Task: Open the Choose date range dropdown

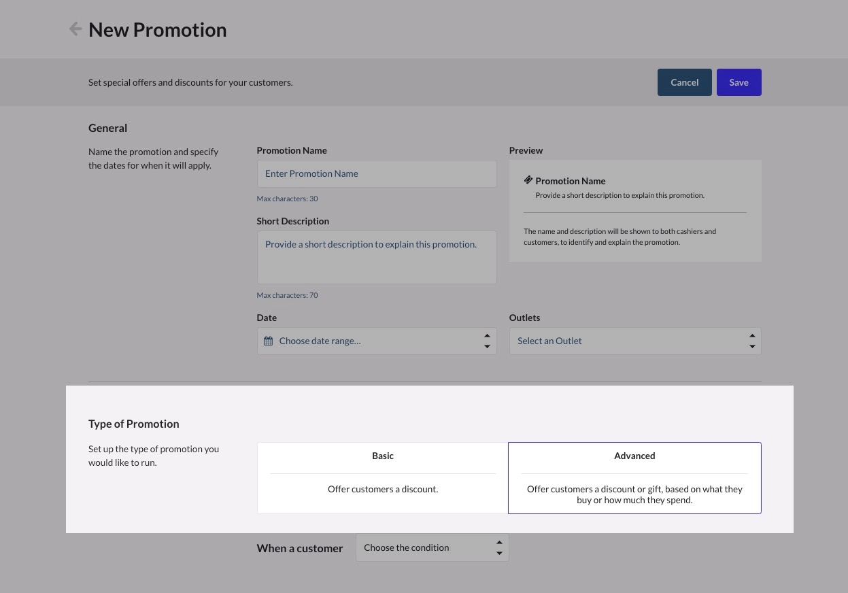Action: [x=377, y=341]
